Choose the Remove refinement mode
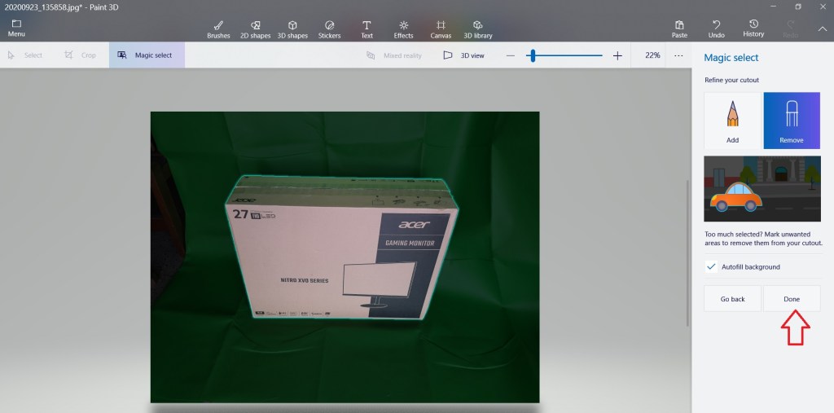This screenshot has width=834, height=413. (791, 120)
